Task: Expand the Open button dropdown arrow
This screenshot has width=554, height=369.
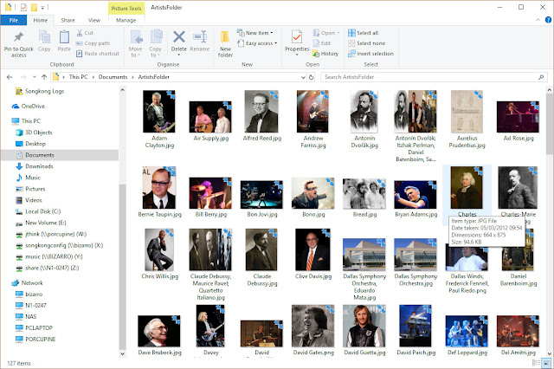Action: coord(338,33)
